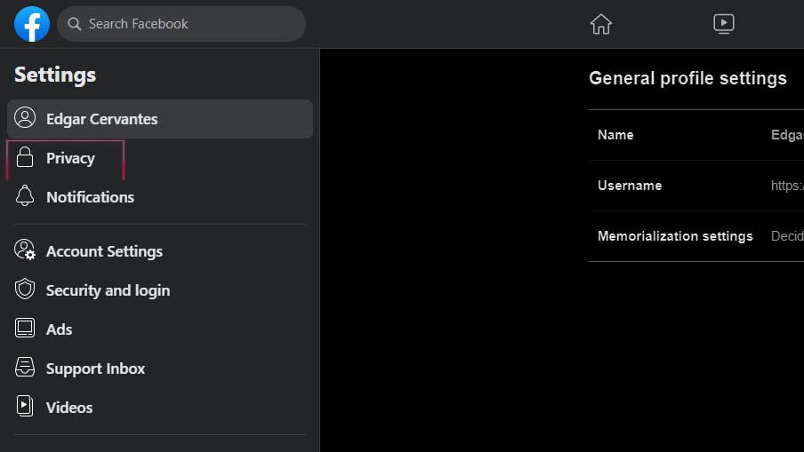804x452 pixels.
Task: Click the search magnifier icon
Action: pyautogui.click(x=75, y=24)
